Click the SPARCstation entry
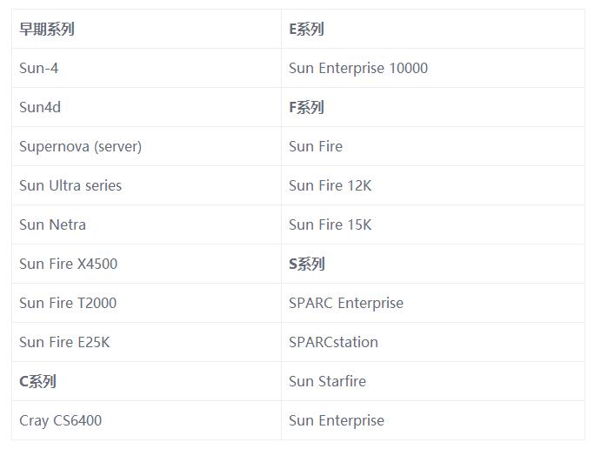The height and width of the screenshot is (449, 594). point(333,342)
